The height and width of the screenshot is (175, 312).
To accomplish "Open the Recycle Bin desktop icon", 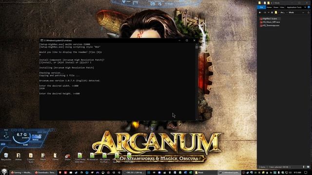I will click(x=6, y=157).
